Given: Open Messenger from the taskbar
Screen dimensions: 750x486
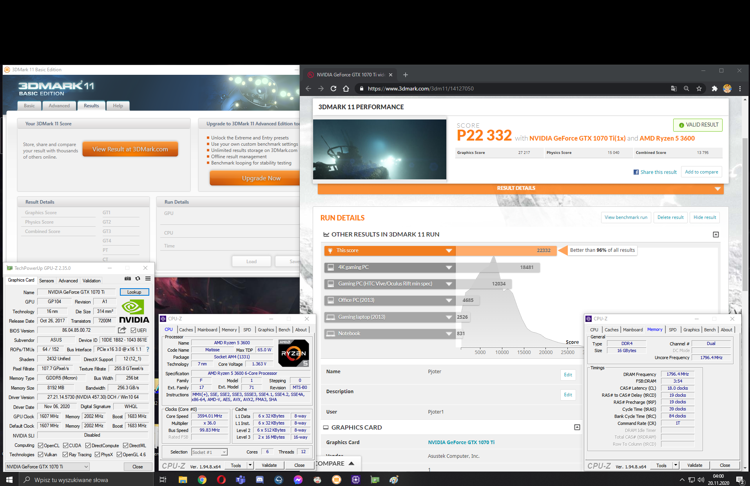Looking at the screenshot, I should click(x=298, y=479).
